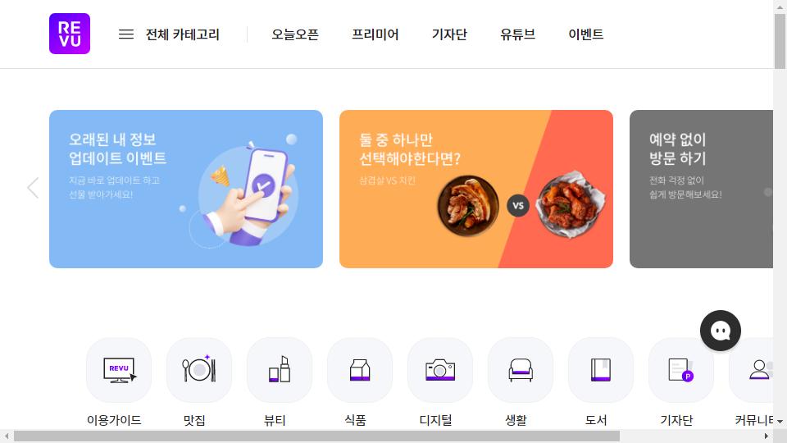
Task: Open the 기자단 document icon
Action: tap(681, 370)
